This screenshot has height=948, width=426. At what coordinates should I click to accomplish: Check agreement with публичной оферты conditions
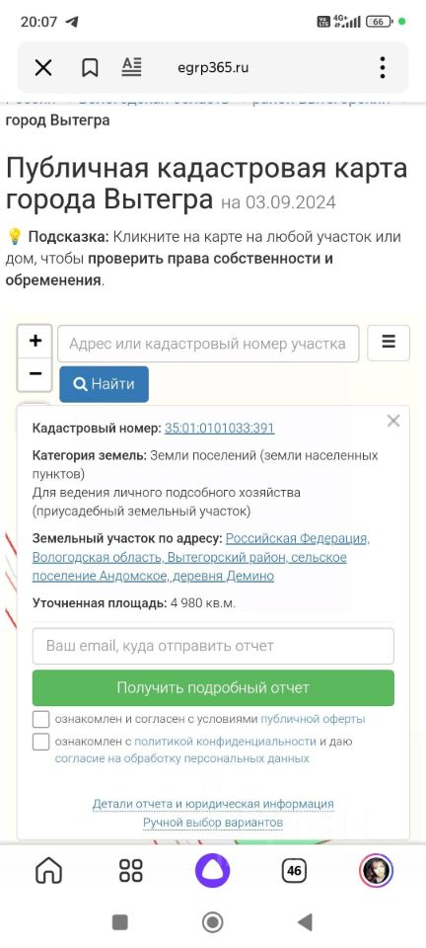point(41,720)
